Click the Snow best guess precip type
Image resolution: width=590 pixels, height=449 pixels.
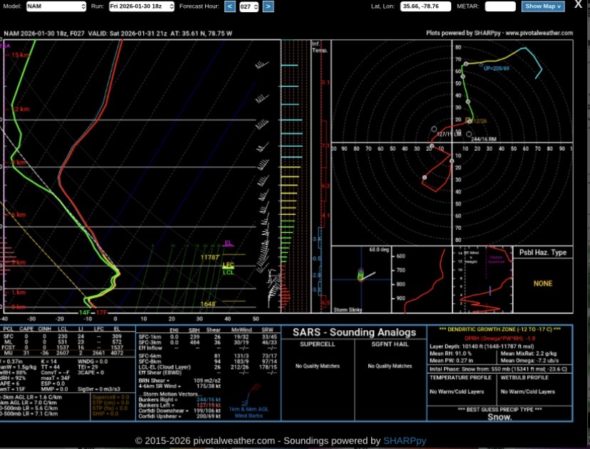click(x=500, y=417)
